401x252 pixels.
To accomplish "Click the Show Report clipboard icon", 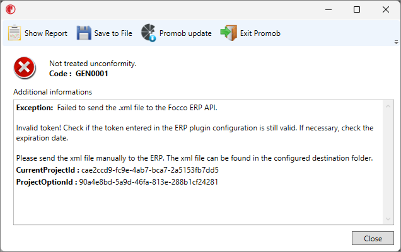I will (x=15, y=33).
